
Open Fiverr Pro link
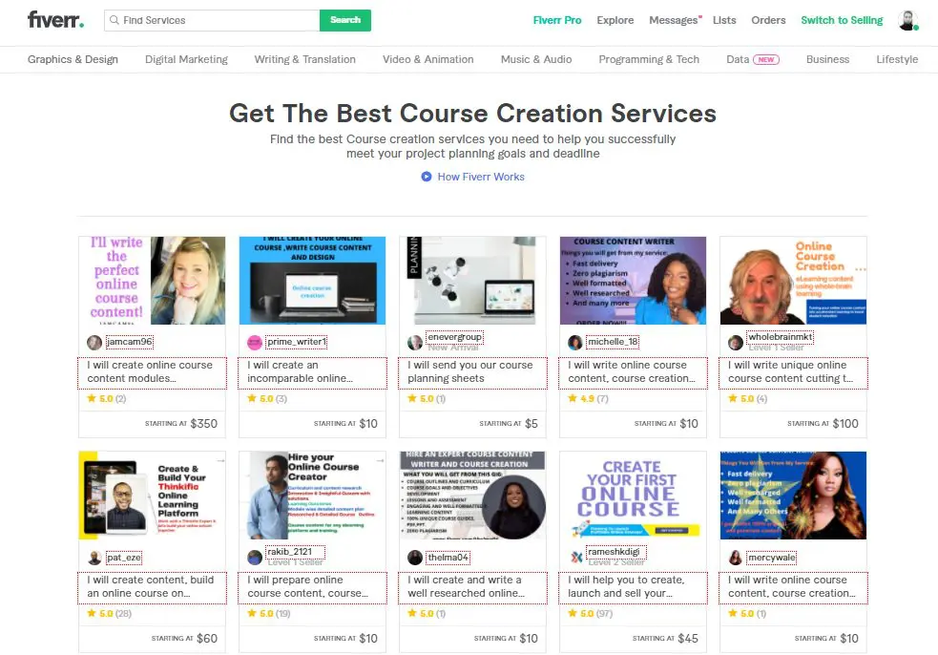pos(557,20)
